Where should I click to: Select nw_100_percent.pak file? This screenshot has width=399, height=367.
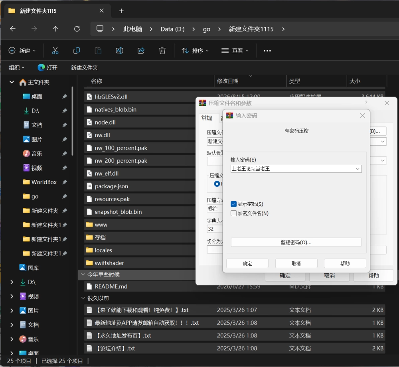click(x=140, y=148)
